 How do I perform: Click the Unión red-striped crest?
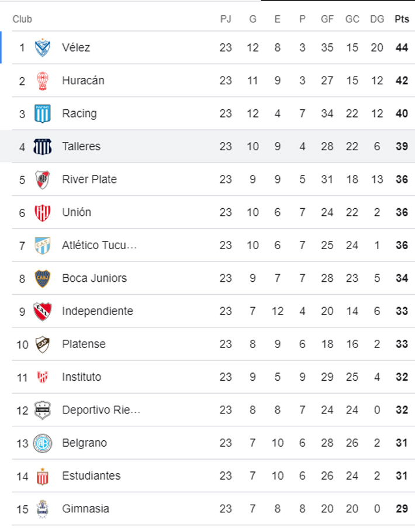pyautogui.click(x=42, y=212)
